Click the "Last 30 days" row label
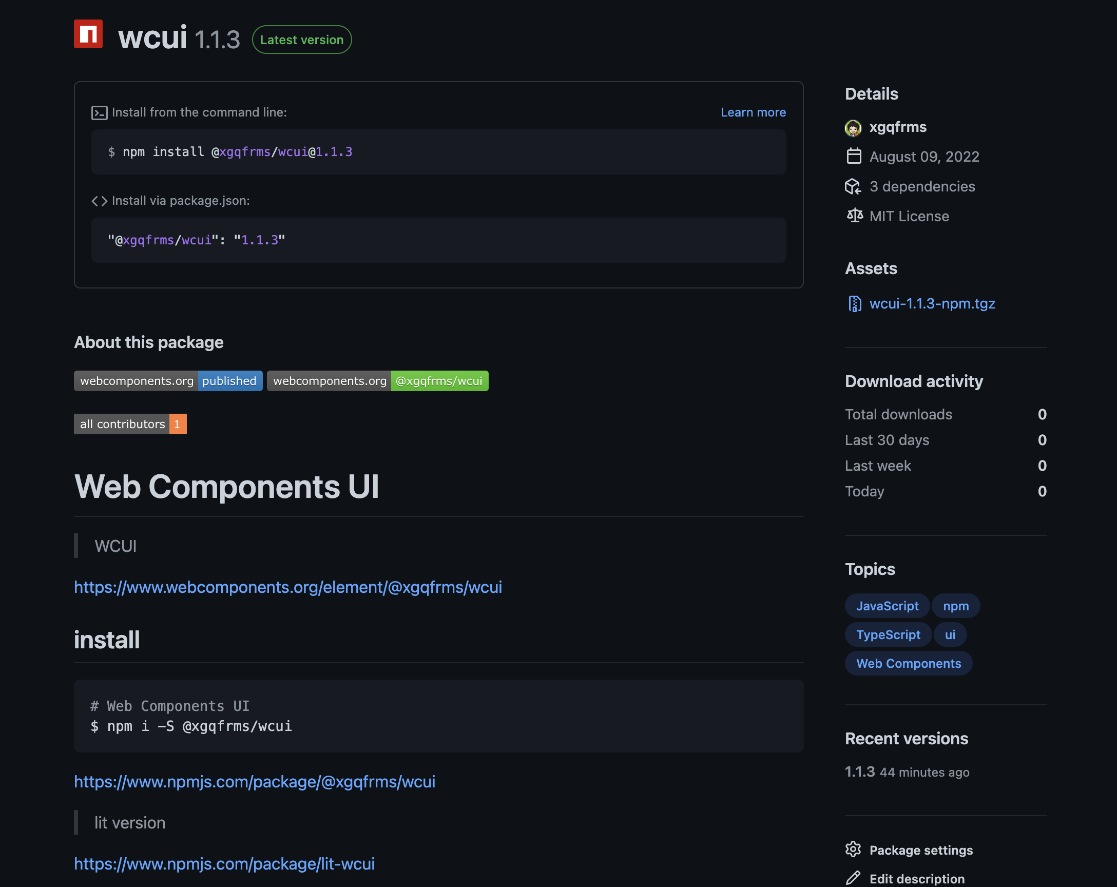This screenshot has width=1117, height=887. click(x=887, y=440)
